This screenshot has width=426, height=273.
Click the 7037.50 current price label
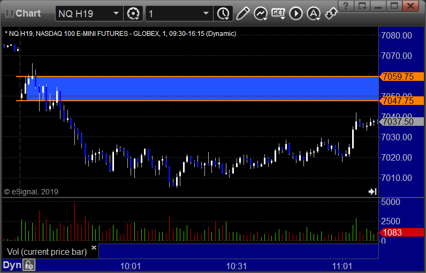click(x=401, y=122)
